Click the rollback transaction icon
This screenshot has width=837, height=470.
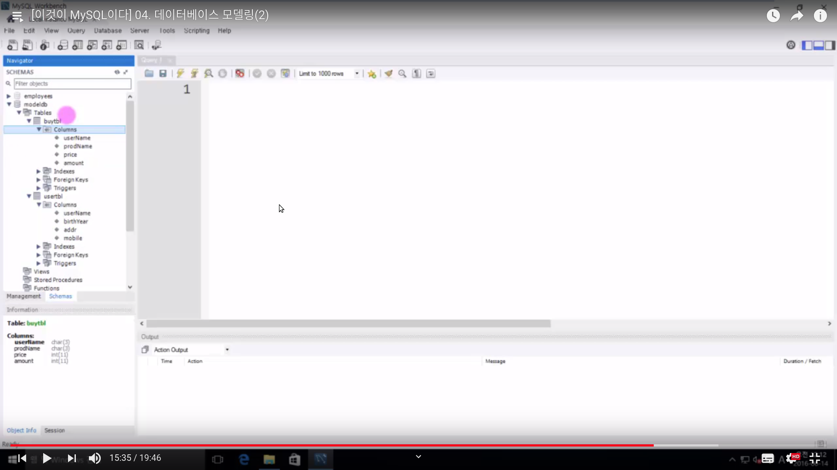pos(271,74)
